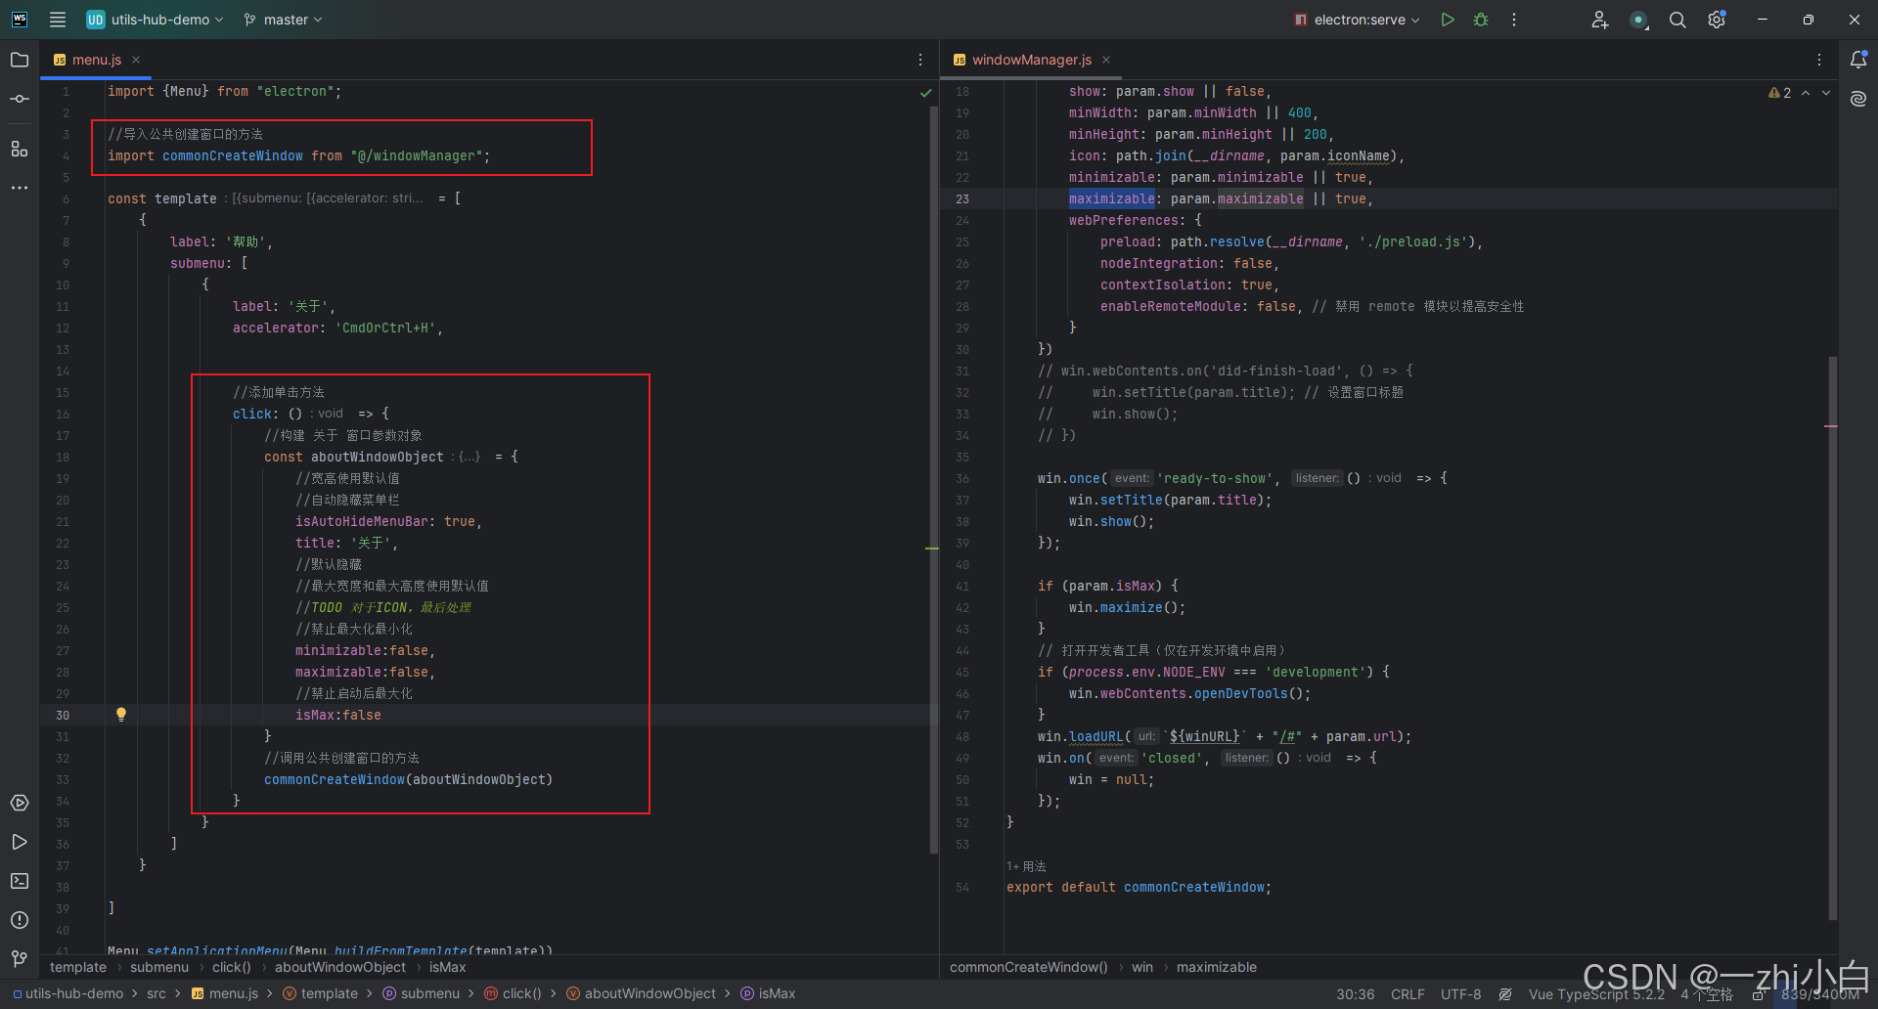
Task: Click the menu.js editor vertical scrollbar
Action: click(x=933, y=479)
